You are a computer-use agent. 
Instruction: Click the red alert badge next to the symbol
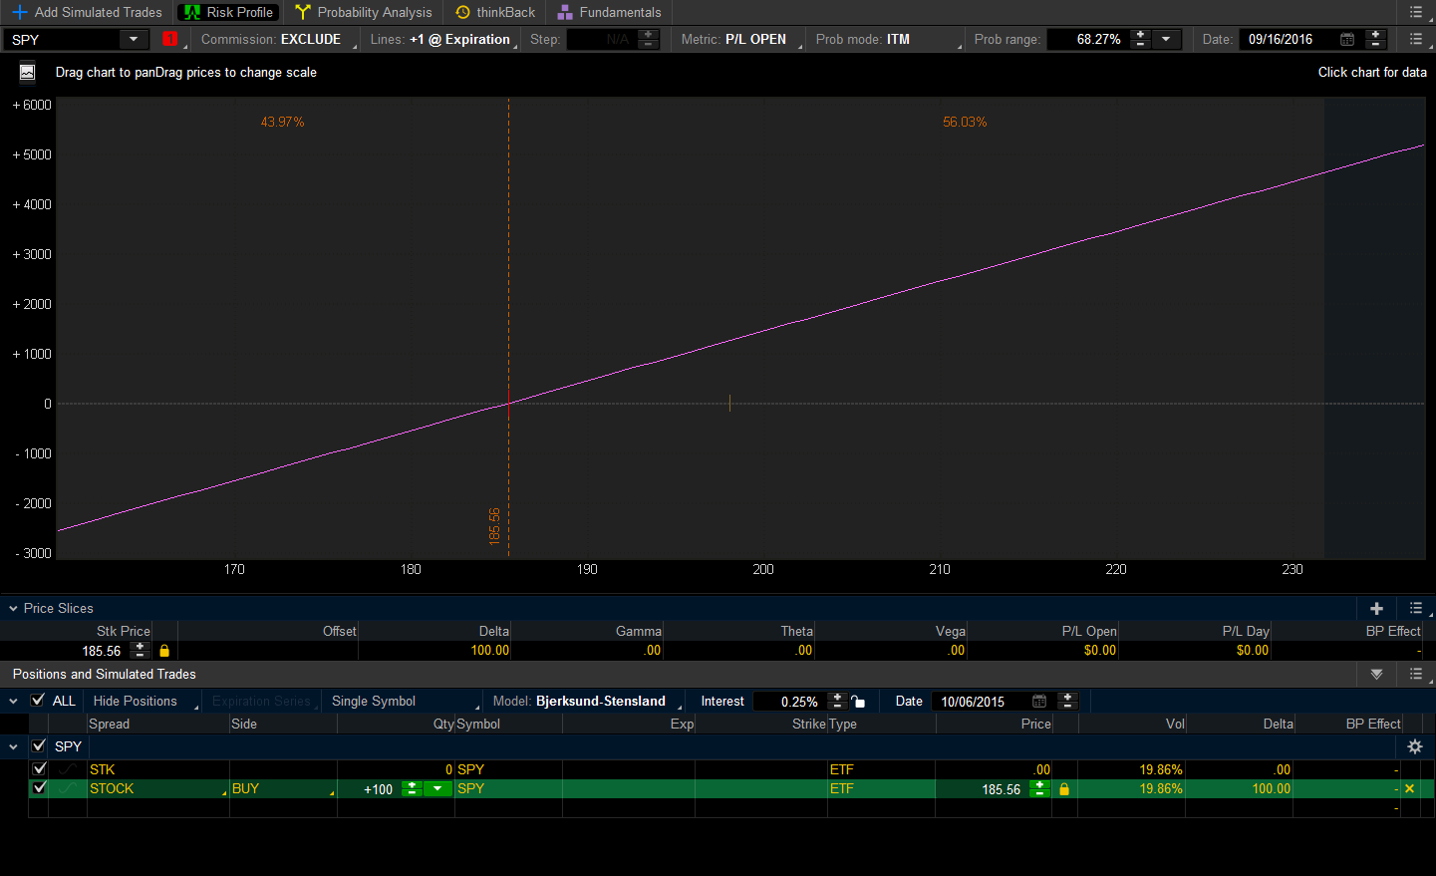[x=169, y=39]
